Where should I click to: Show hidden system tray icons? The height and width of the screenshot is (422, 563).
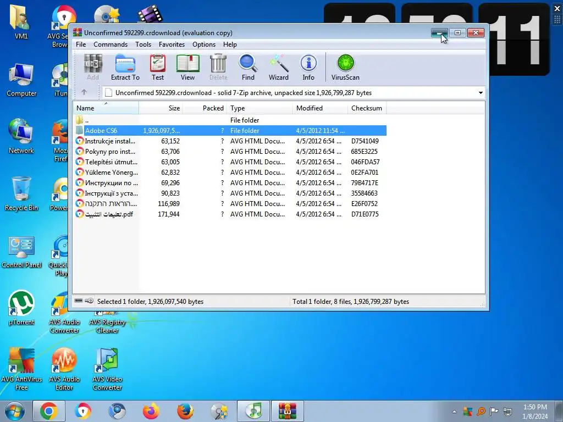coord(454,412)
